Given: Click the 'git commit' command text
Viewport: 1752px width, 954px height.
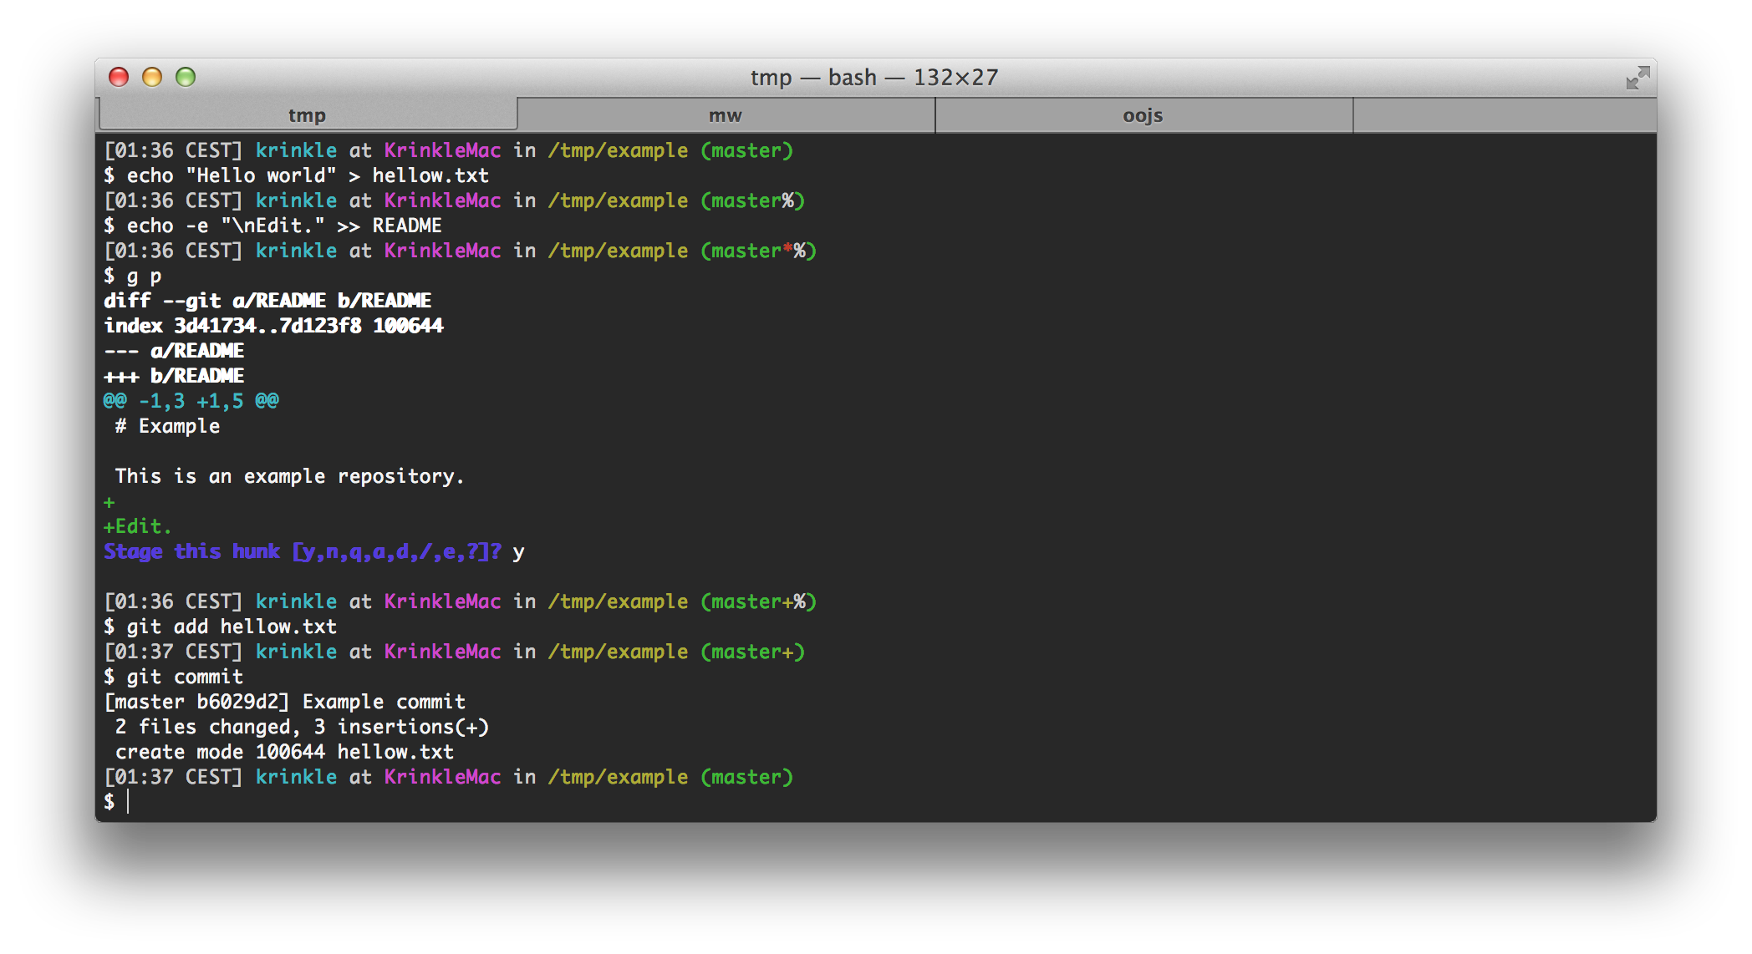Looking at the screenshot, I should 185,677.
